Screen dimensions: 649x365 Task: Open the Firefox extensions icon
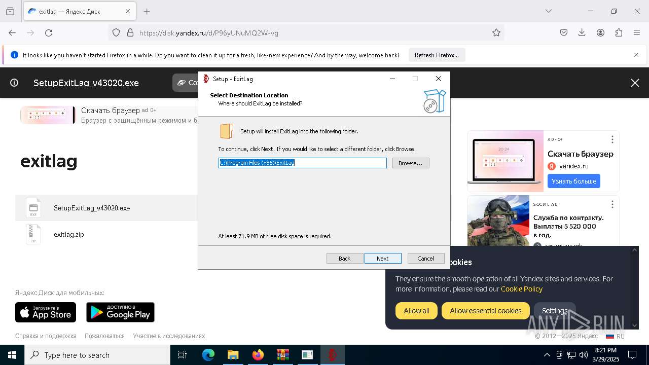coord(619,32)
